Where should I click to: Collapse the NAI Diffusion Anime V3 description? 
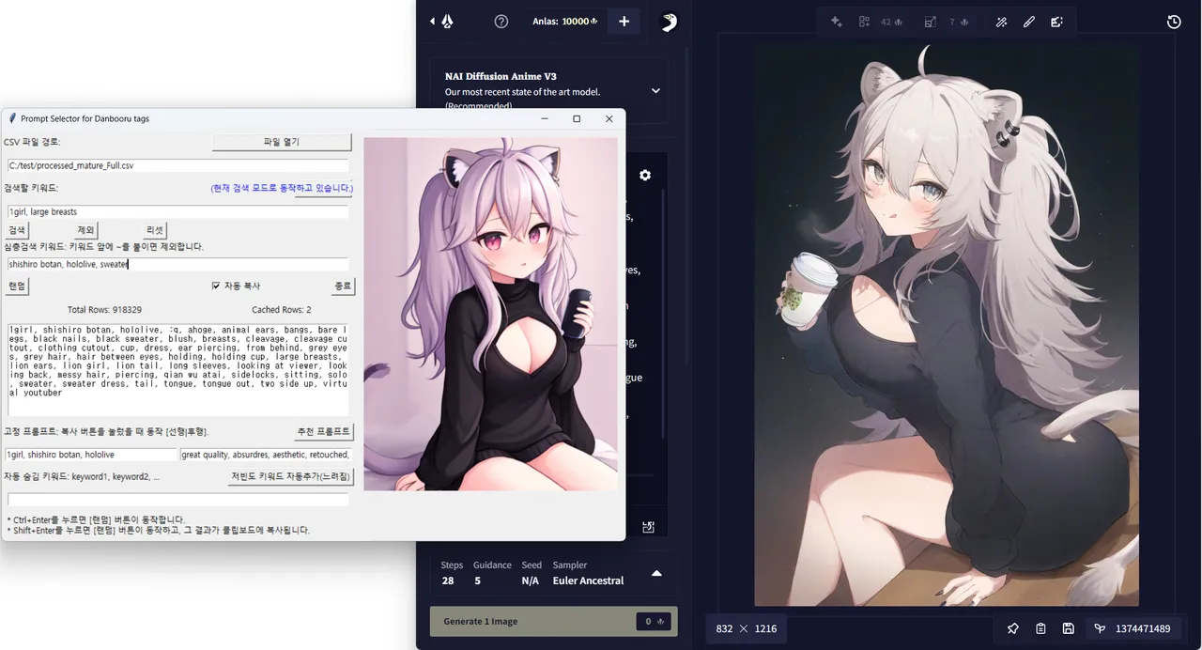(655, 90)
